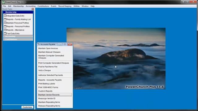198x111 pixels.
Task: Select Reassign Vendor ID
Action: [47, 98]
